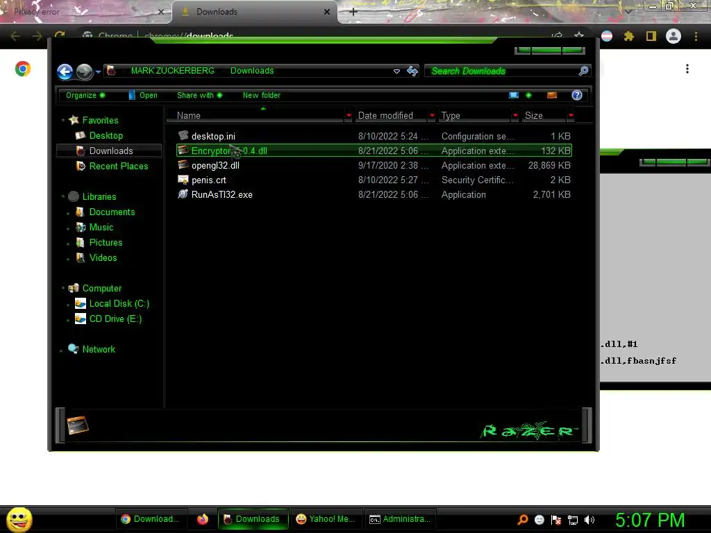Select the opengl32.dll file

374,165
